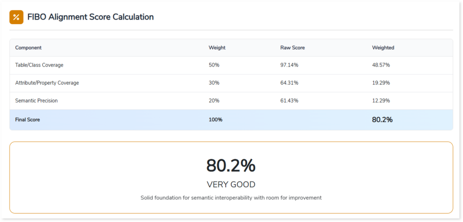Click the large 80.2% score in summary card
Viewport: 463px width, 222px height.
coord(231,166)
